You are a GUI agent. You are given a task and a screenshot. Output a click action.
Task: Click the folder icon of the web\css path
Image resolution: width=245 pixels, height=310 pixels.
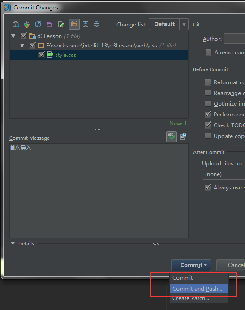pos(41,46)
